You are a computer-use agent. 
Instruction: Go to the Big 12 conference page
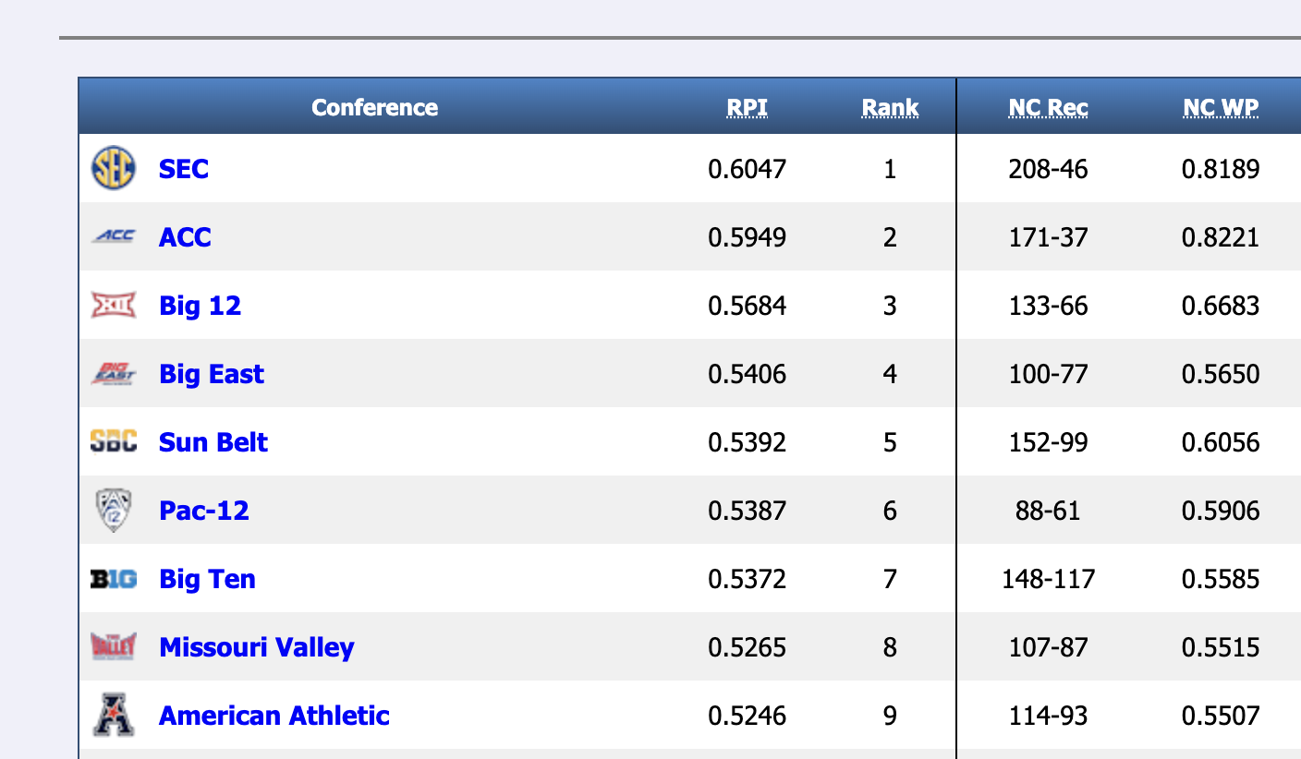pos(200,306)
